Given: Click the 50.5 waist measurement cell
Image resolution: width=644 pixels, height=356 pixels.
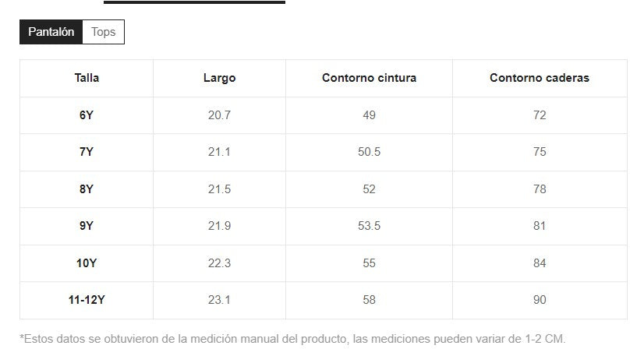Looking at the screenshot, I should (x=369, y=152).
